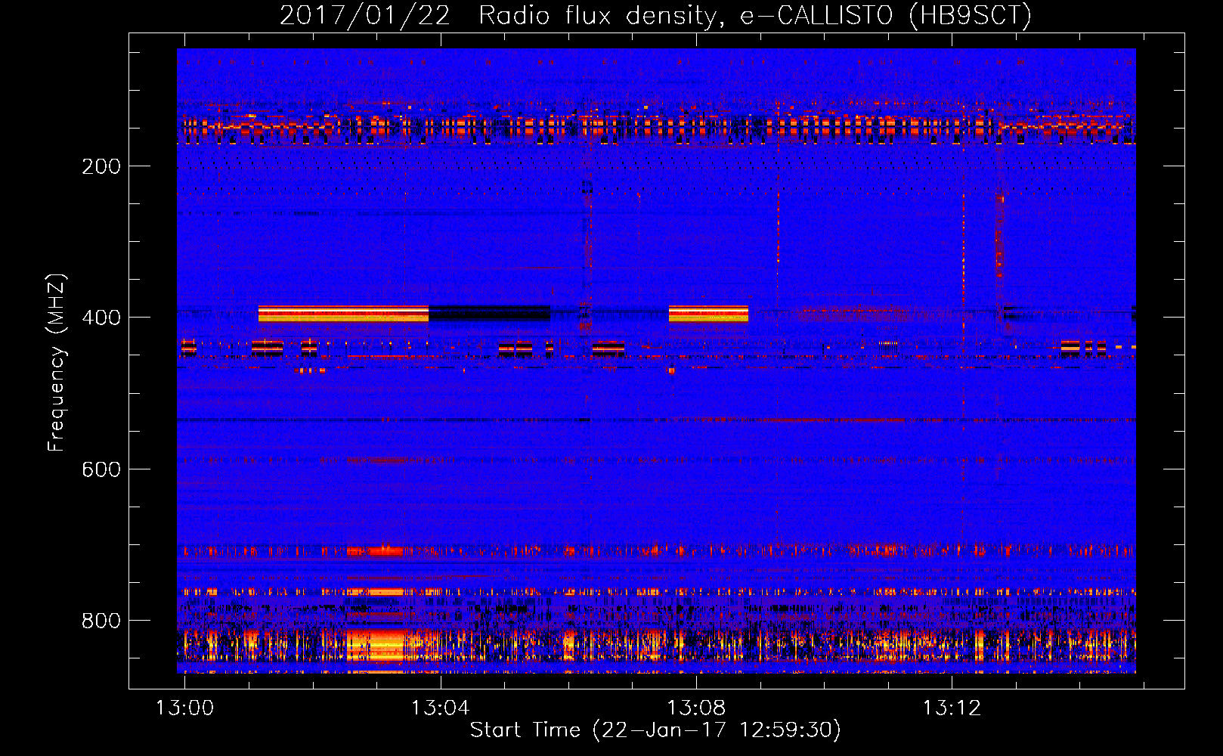This screenshot has width=1223, height=756.
Task: Click the 400 frequency tick label
Action: coord(101,318)
